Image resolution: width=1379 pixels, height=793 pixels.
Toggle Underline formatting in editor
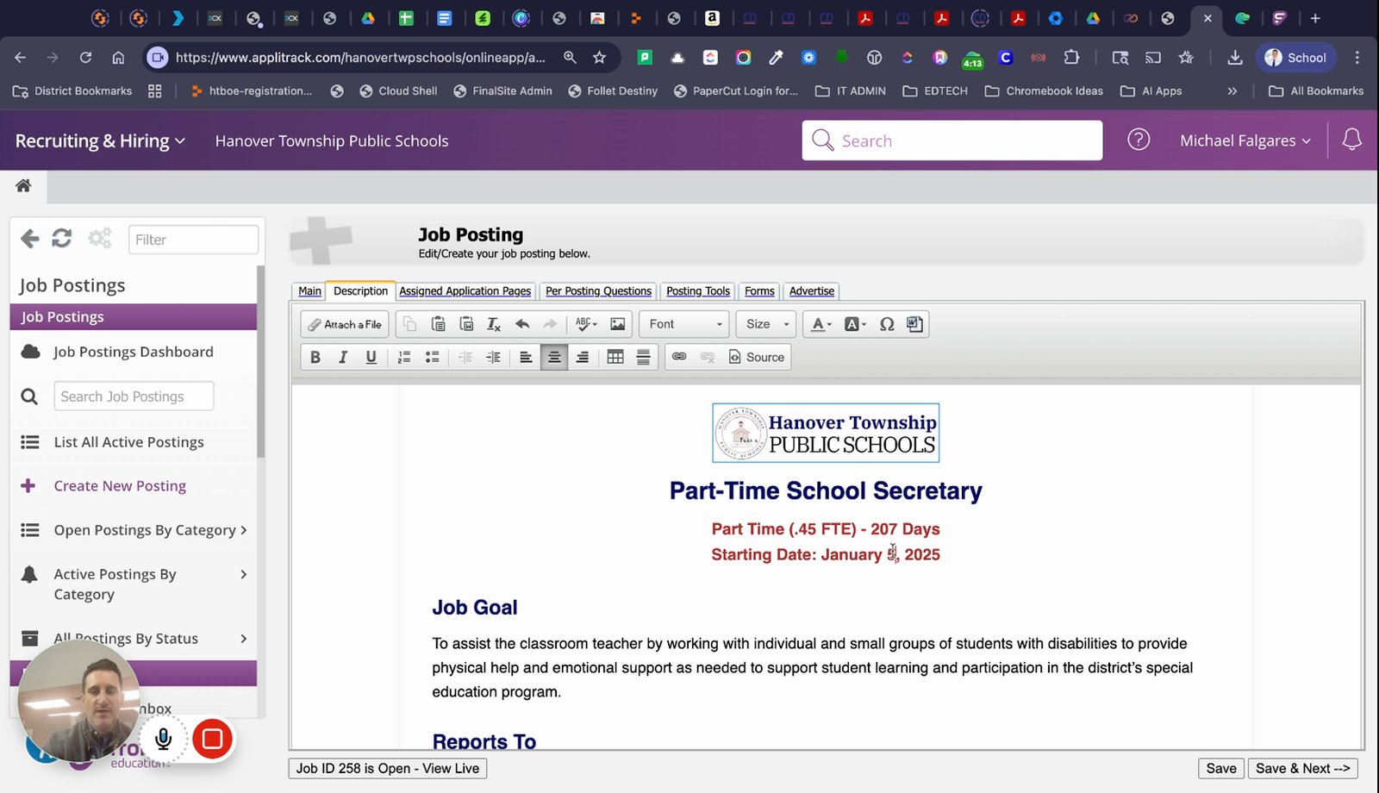click(371, 357)
